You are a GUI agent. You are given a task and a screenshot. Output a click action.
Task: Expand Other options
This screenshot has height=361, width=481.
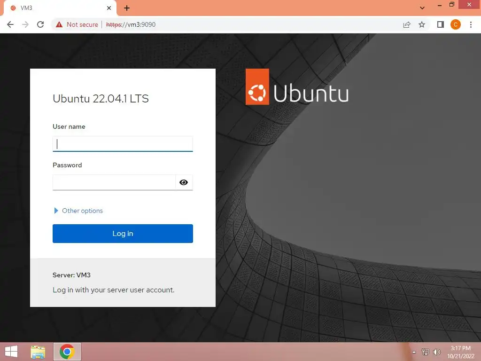tap(78, 211)
